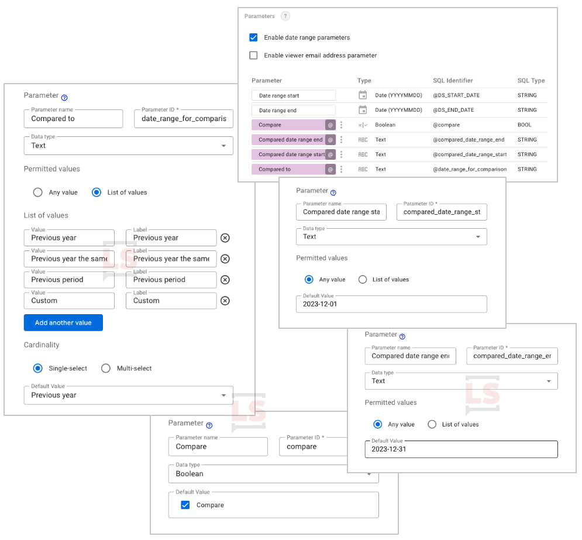
Task: Select List of values in date range end panel
Action: (432, 424)
